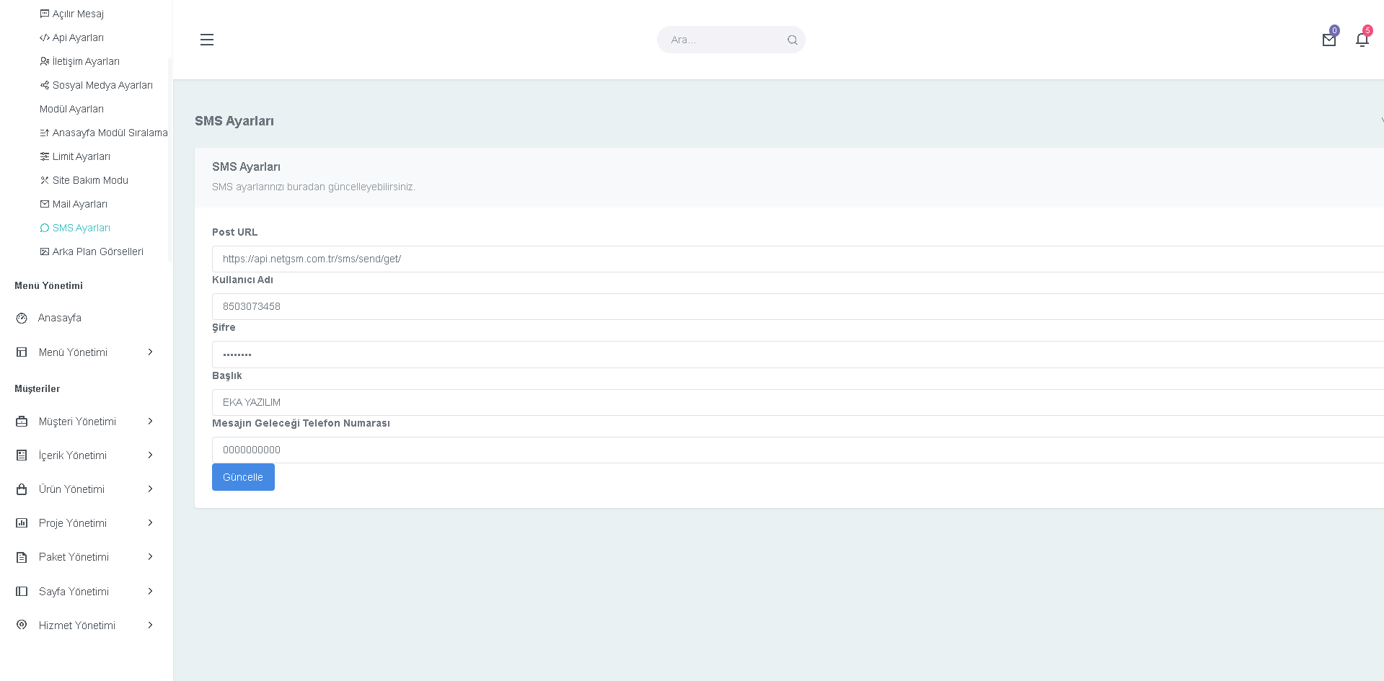Toggle the hamburger sidebar menu icon
This screenshot has height=681, width=1384.
(x=207, y=40)
